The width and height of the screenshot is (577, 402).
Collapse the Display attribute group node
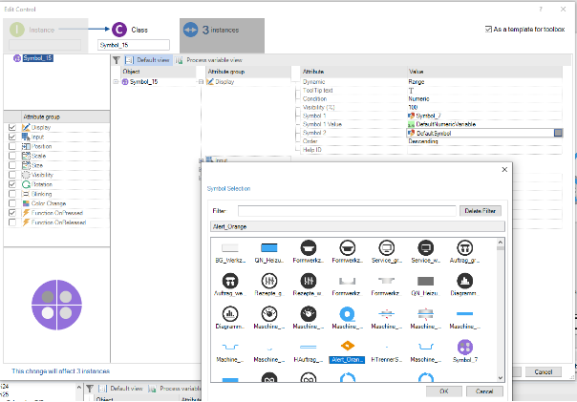coord(201,82)
